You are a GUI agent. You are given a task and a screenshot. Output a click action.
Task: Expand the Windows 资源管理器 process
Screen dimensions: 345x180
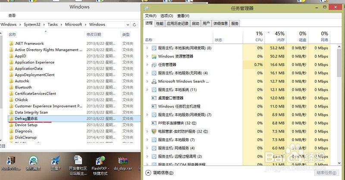[147, 57]
